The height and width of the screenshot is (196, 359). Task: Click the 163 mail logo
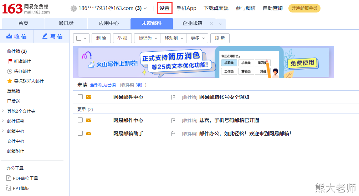26,9
